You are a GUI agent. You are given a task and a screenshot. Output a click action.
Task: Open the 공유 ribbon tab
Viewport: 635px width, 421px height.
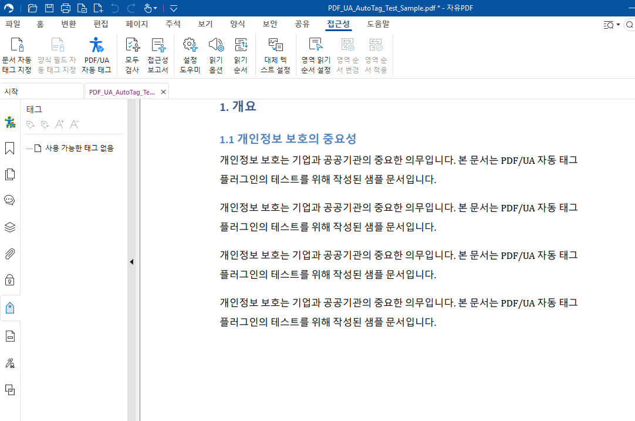pyautogui.click(x=302, y=24)
